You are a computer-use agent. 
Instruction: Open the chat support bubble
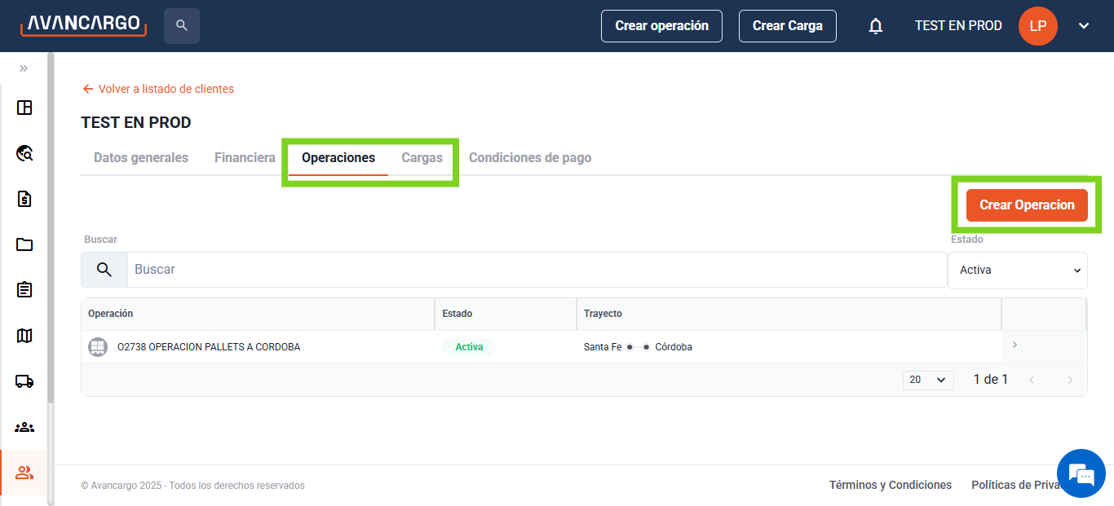click(1081, 473)
